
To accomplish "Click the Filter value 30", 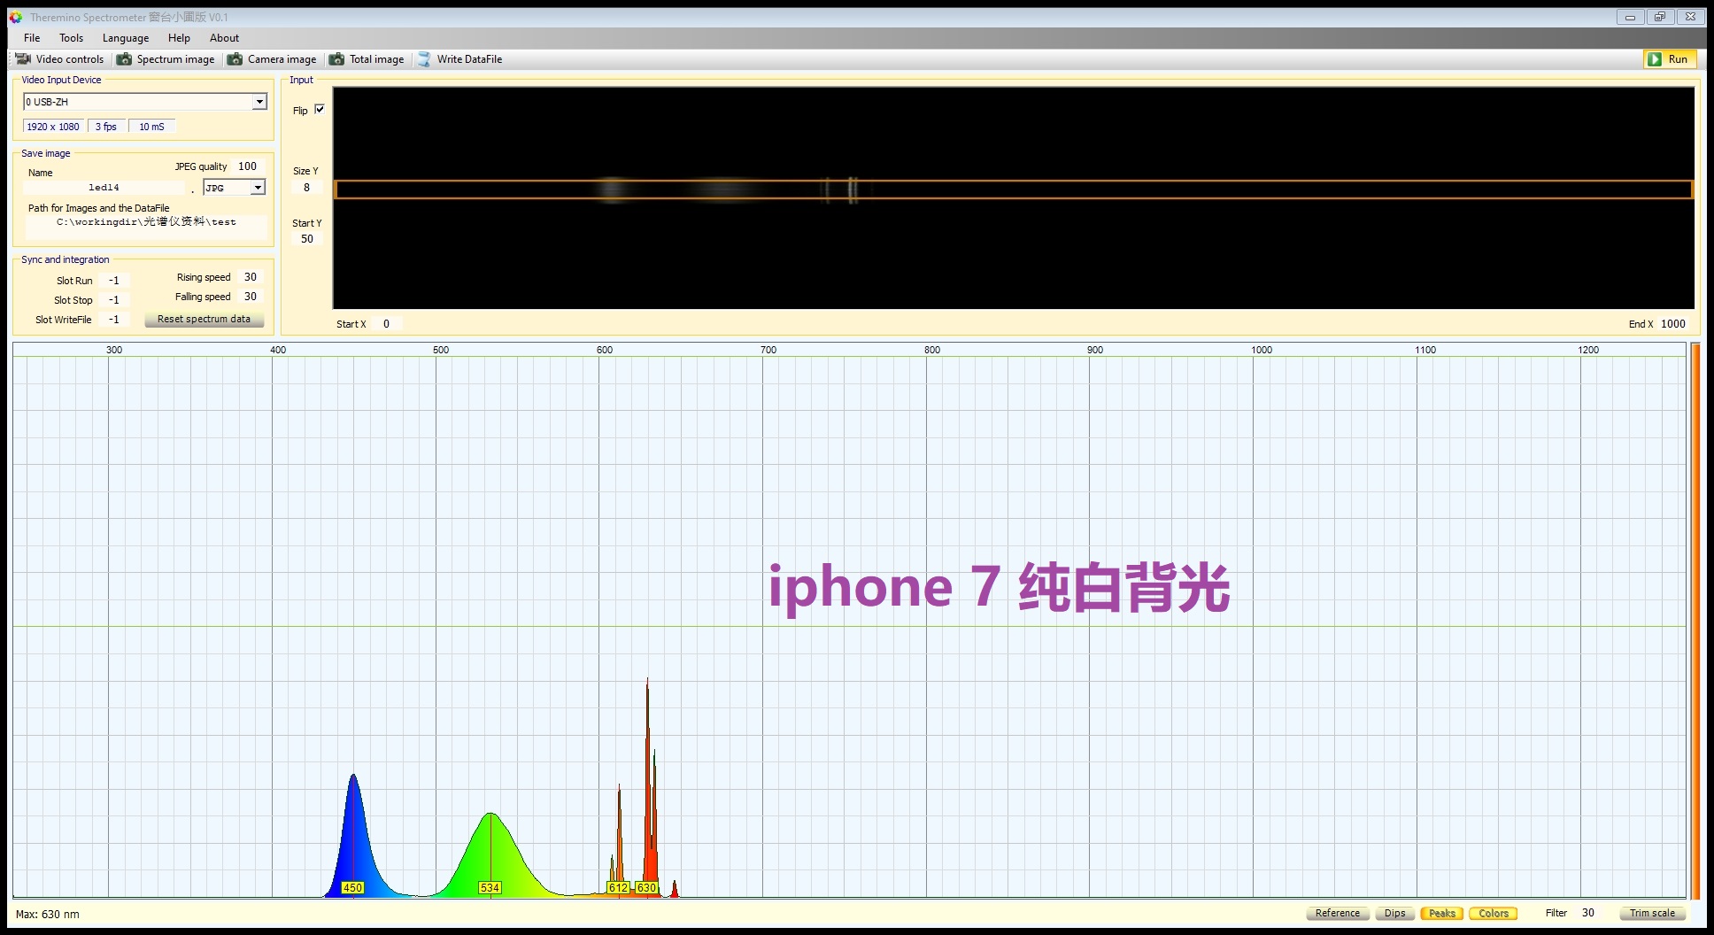I will [x=1587, y=913].
